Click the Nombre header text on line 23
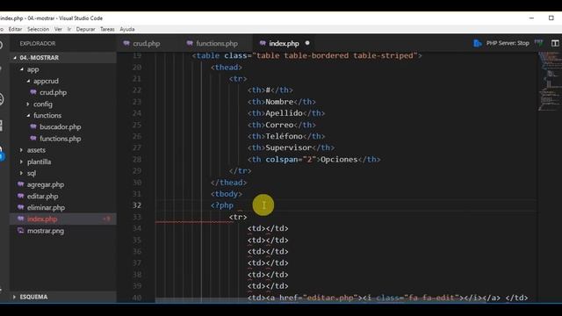 coord(279,102)
